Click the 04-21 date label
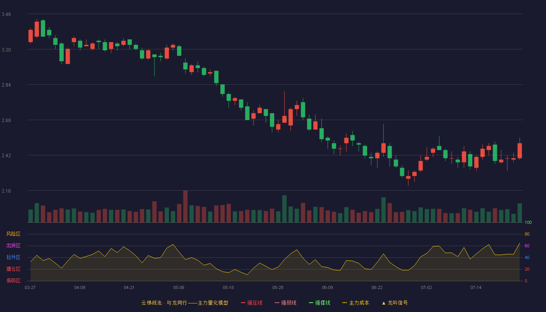This screenshot has height=312, width=546. click(x=129, y=287)
